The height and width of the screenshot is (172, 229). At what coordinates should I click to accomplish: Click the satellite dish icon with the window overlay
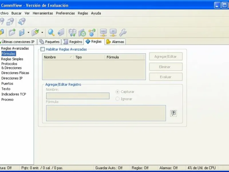point(10,22)
